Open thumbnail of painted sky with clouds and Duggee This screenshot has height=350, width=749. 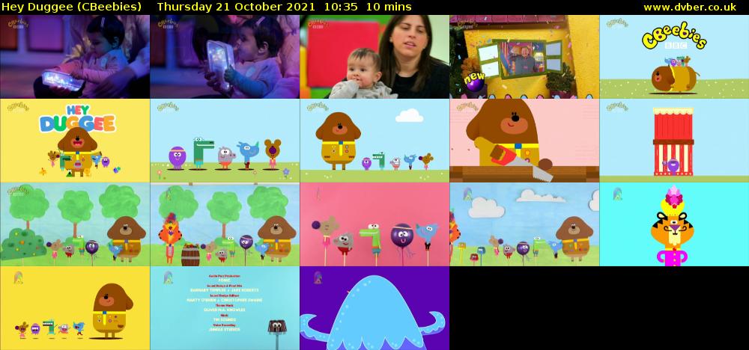[524, 224]
